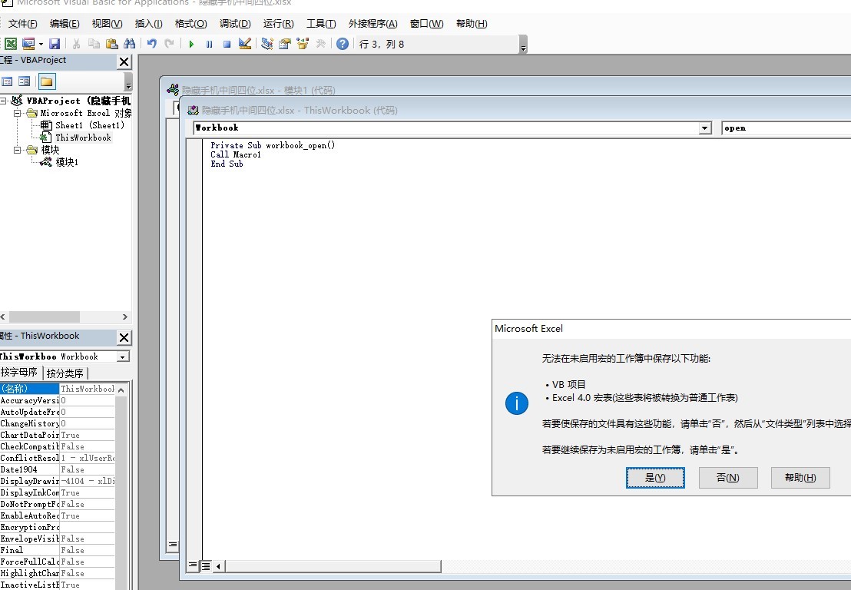Open the 文件(F) menu
The image size is (851, 590).
[x=22, y=24]
